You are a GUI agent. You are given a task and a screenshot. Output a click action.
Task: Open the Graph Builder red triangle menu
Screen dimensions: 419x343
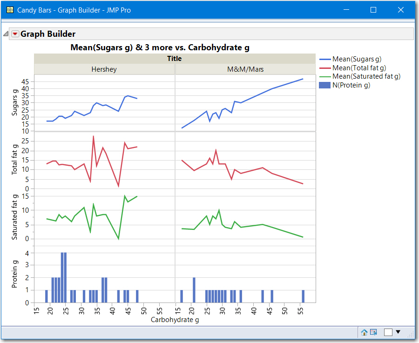tap(14, 34)
